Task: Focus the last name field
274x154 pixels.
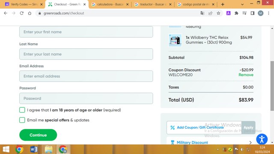Action: coord(86,54)
